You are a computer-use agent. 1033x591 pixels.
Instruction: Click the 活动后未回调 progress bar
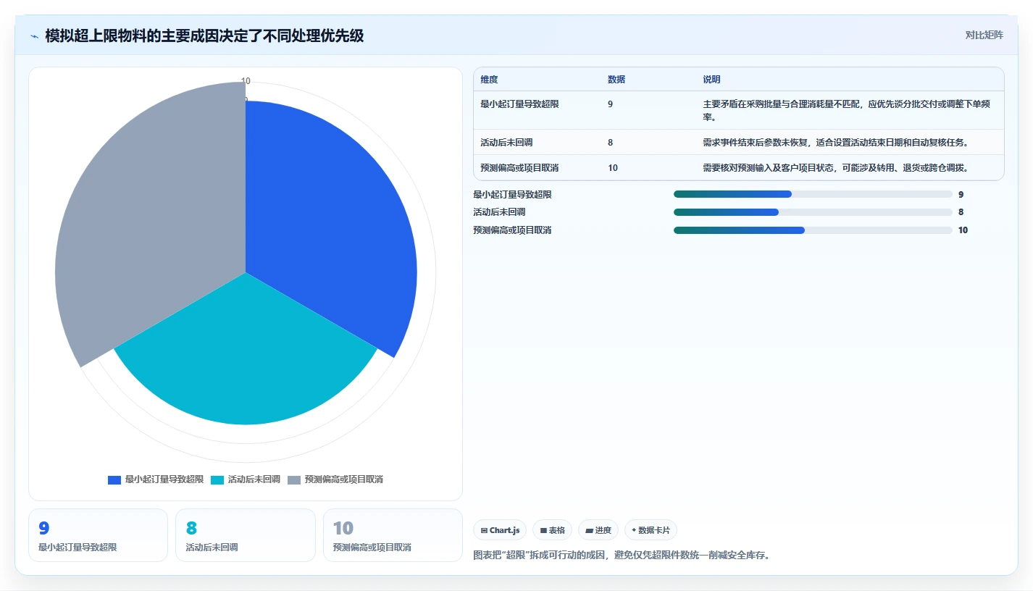(x=813, y=212)
